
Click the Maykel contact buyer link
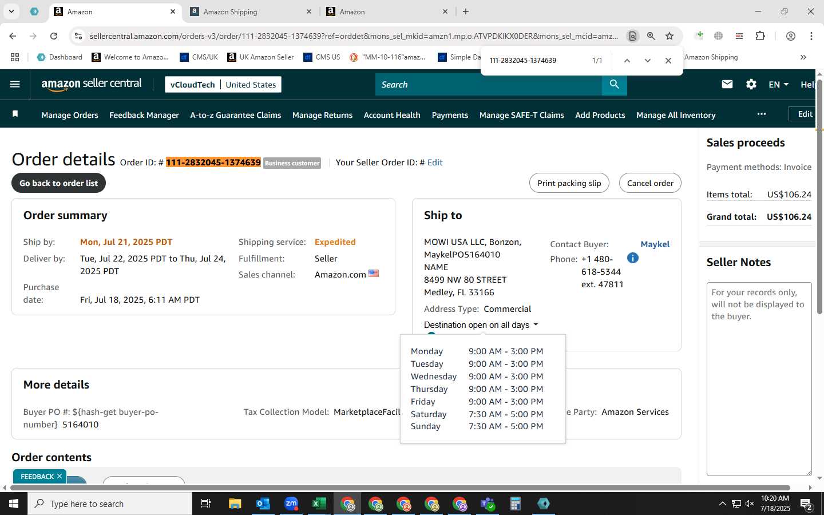point(655,244)
